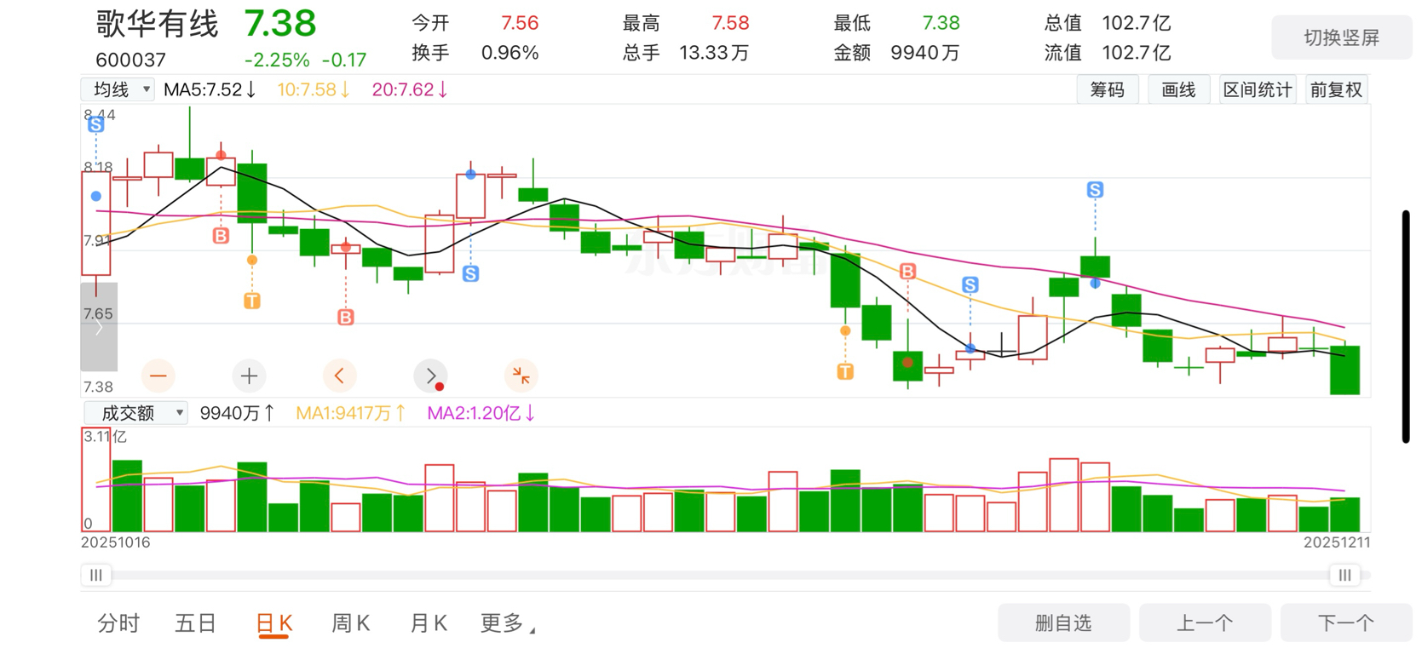Expand 更多 period options
1422x654 pixels.
click(x=508, y=623)
